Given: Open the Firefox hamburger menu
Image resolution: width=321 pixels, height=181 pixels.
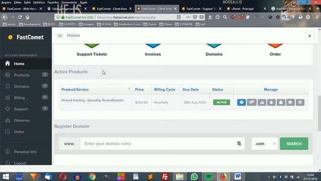Looking at the screenshot, I should pos(317,17).
